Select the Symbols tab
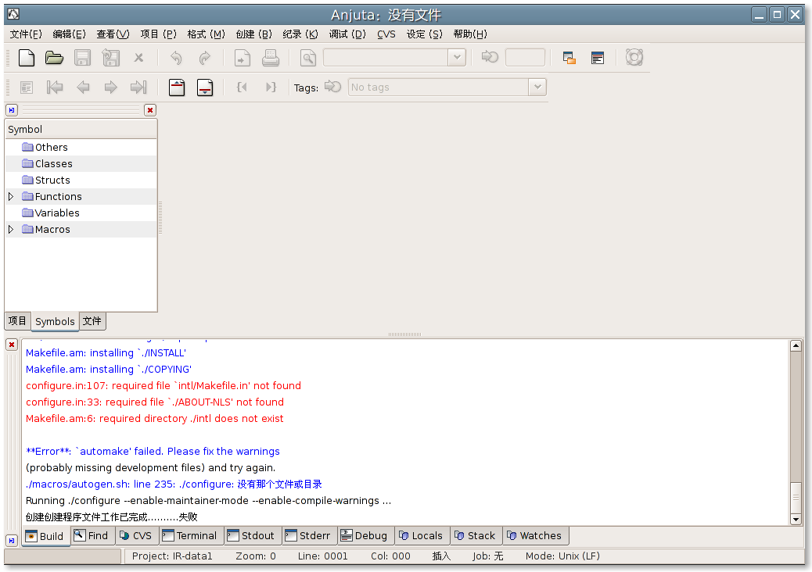Screen dimensions: 812x572 (x=55, y=321)
